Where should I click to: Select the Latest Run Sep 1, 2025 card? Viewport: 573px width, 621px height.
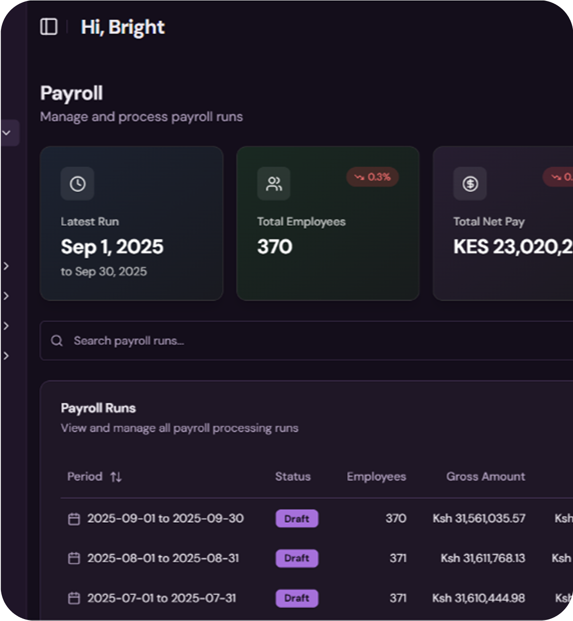click(x=131, y=223)
